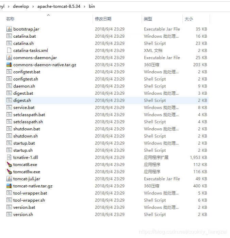This screenshot has height=238, width=230.
Task: Select the file name bootstrap.jar
Action: 26,29
